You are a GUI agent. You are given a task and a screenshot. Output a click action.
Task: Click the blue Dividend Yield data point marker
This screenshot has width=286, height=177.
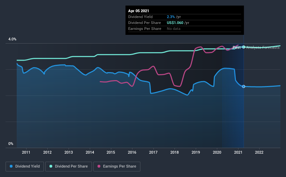[244, 86]
